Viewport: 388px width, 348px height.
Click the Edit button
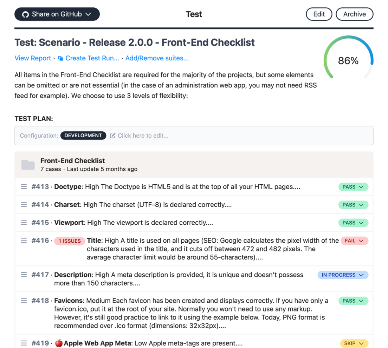(x=319, y=14)
